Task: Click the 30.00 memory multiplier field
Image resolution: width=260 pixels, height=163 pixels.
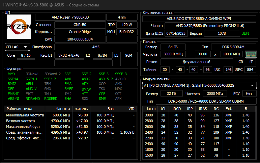Action: (203, 54)
